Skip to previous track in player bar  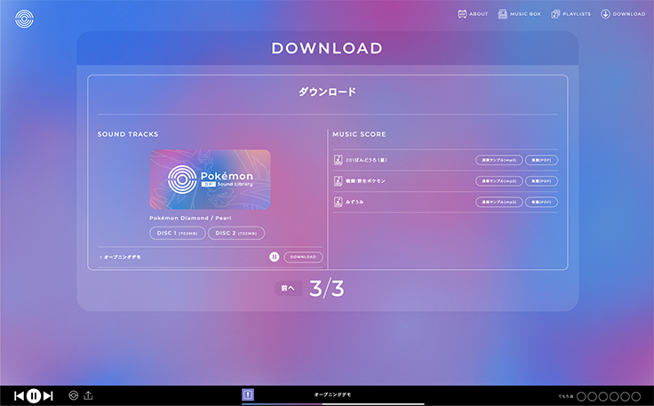20,395
